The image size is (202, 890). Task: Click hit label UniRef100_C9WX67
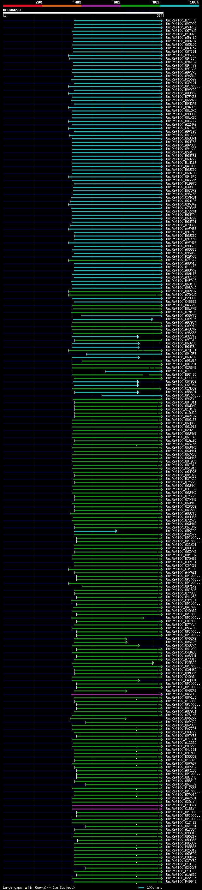181,858
